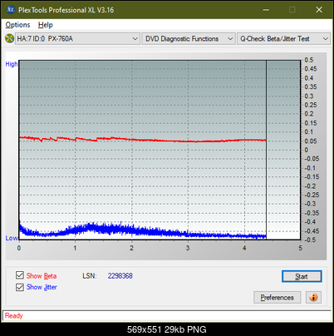Click the window title PlexTools Professional XL V3.16
The width and height of the screenshot is (334, 336).
point(66,10)
